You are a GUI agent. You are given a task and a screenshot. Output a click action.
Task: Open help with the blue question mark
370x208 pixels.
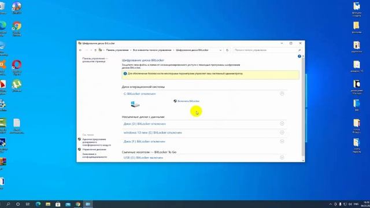299,56
